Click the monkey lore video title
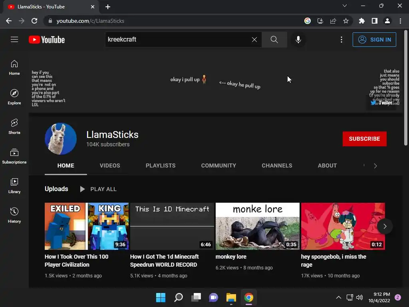 (231, 257)
